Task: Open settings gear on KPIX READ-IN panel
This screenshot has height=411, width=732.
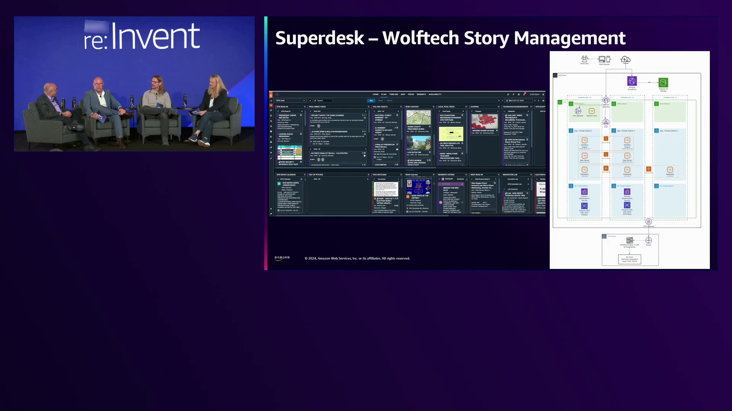Action: tap(305, 107)
